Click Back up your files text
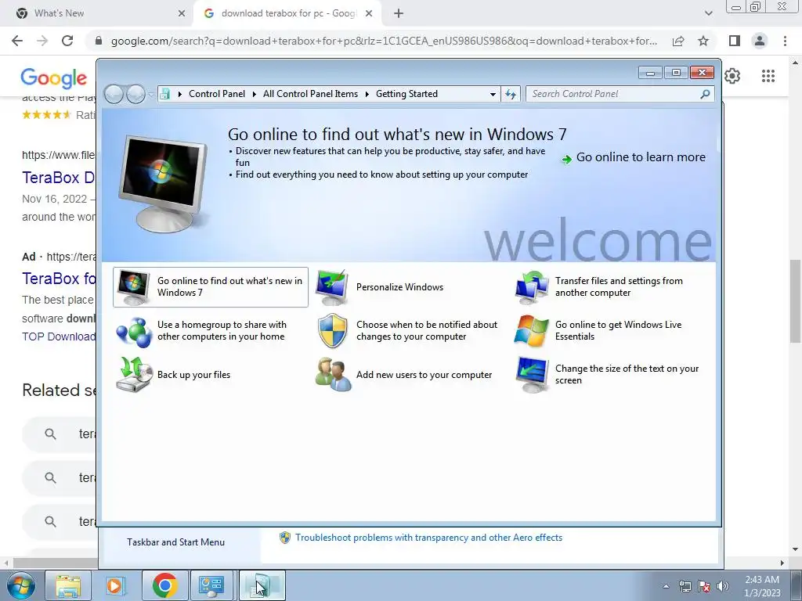802x601 pixels. point(194,375)
